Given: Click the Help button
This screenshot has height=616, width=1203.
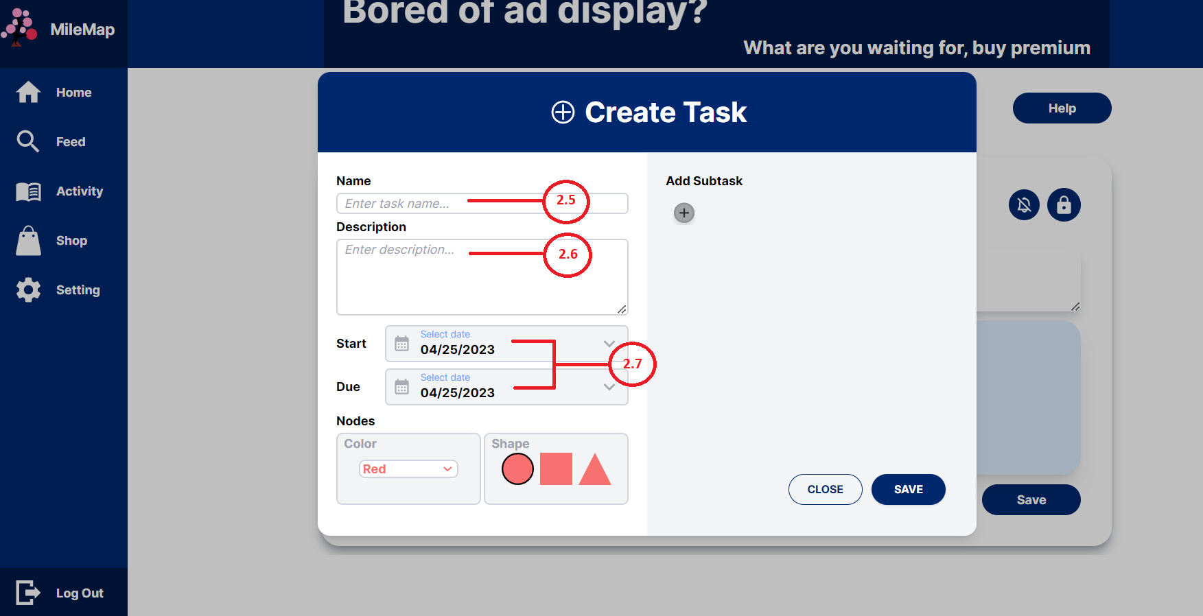Looking at the screenshot, I should [x=1062, y=108].
